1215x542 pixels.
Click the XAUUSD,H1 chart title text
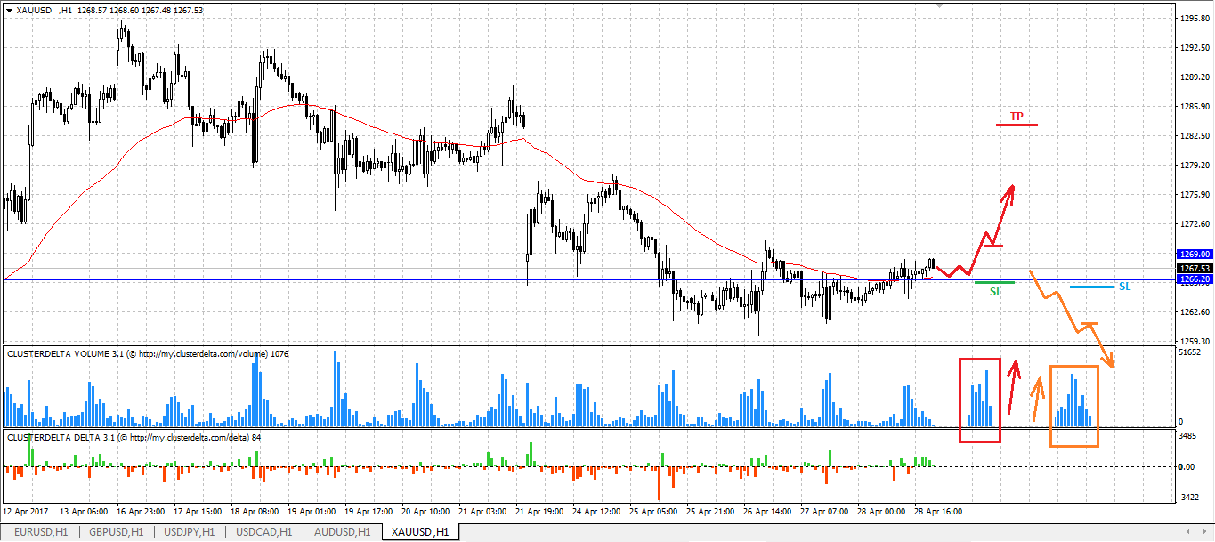pyautogui.click(x=45, y=10)
